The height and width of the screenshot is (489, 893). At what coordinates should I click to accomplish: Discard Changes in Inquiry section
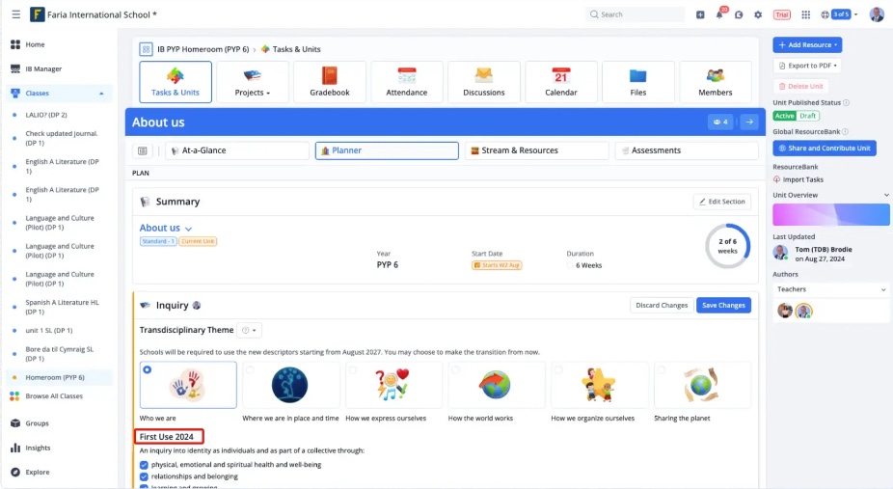(x=662, y=306)
